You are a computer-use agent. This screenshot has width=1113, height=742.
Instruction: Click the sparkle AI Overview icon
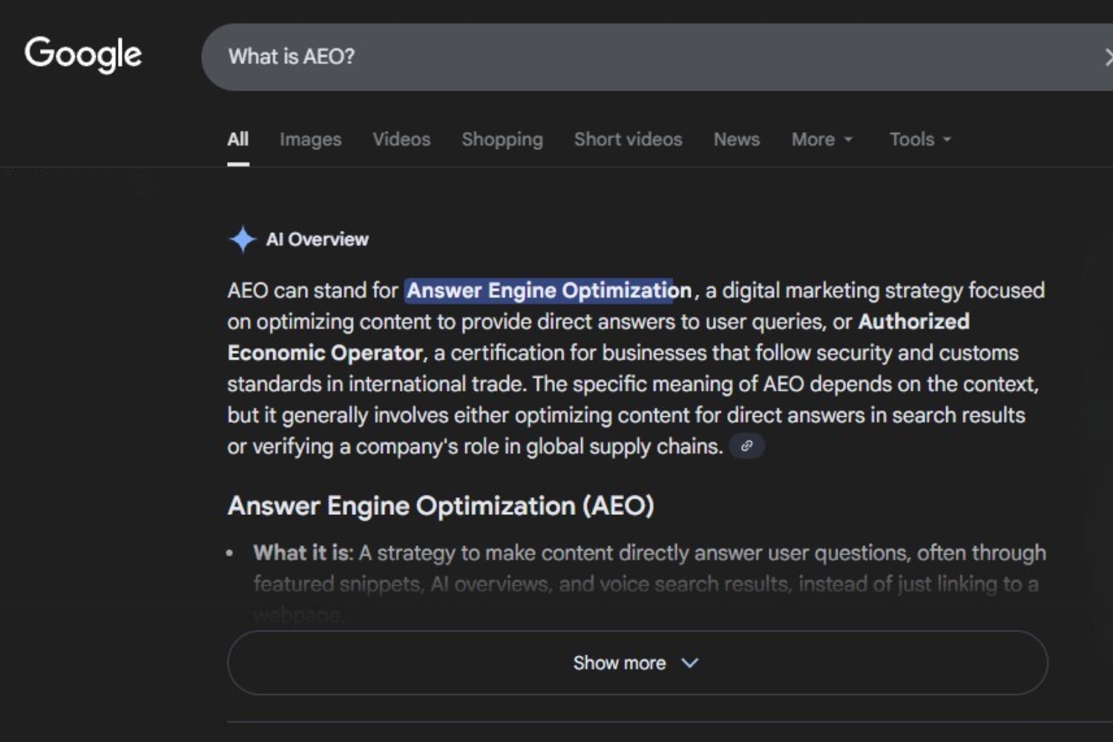pos(243,237)
